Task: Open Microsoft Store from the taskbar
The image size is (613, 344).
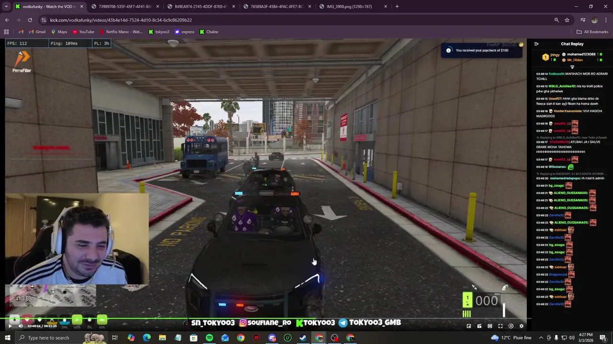Action: (193, 338)
